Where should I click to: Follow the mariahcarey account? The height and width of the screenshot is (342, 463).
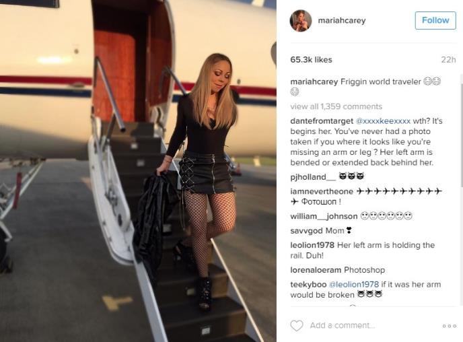point(435,20)
